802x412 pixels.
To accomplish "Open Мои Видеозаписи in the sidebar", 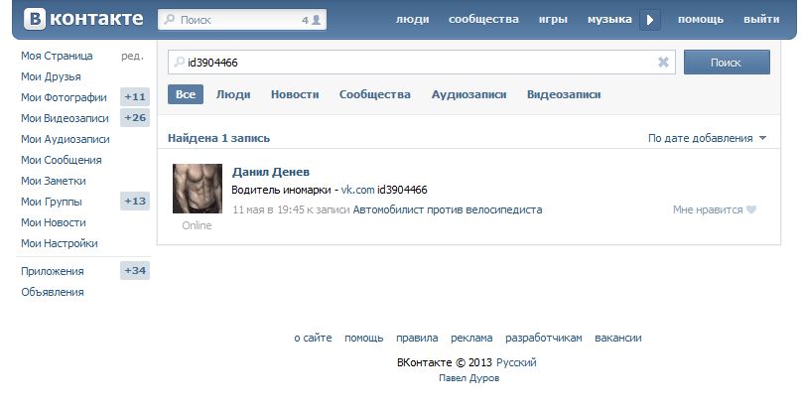I will 65,118.
